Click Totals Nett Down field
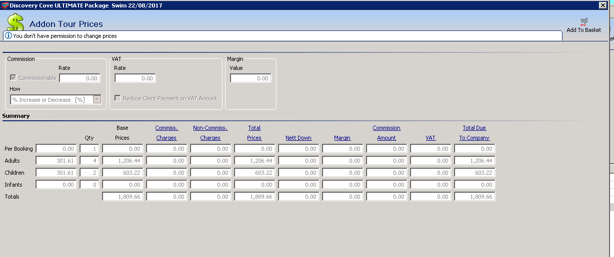Screen dimensions: 614x257 tap(298, 197)
